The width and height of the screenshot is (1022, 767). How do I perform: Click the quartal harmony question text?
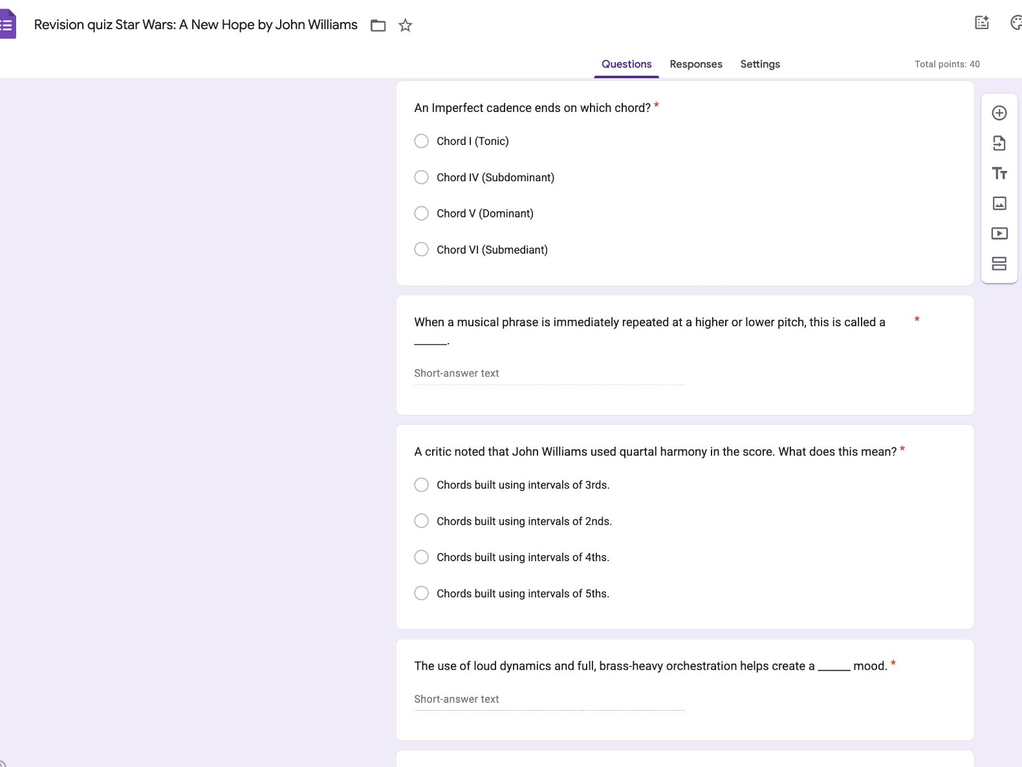655,452
